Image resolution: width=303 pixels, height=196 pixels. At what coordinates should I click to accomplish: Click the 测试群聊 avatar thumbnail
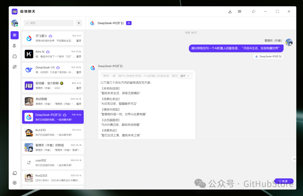[29, 102]
